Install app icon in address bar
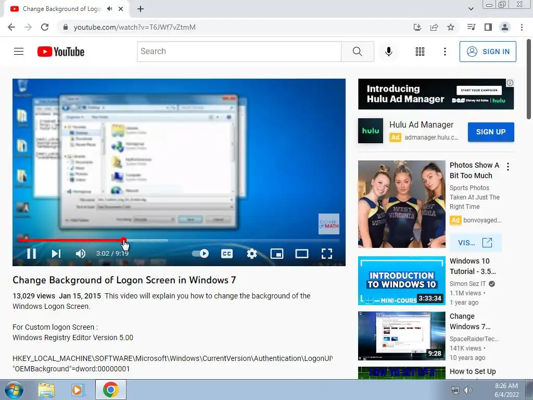Screen dimensions: 533x400 [x=417, y=27]
